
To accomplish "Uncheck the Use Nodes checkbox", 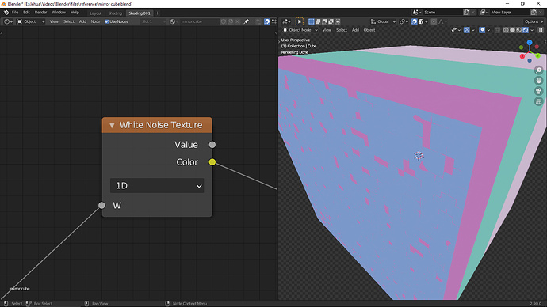I will [x=107, y=21].
